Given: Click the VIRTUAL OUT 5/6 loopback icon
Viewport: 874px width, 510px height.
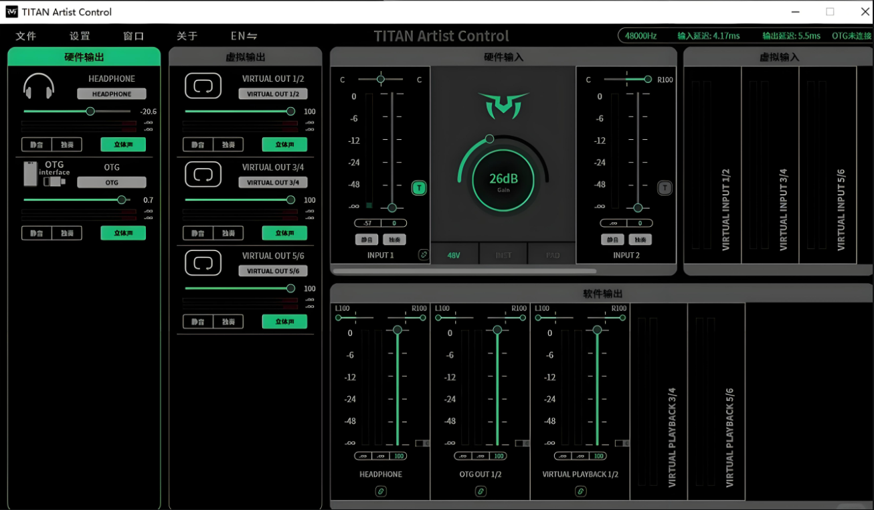Looking at the screenshot, I should click(203, 263).
